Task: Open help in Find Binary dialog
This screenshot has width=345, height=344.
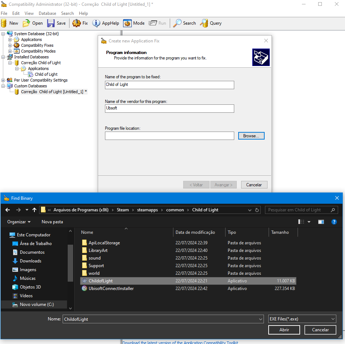Action: (x=334, y=222)
